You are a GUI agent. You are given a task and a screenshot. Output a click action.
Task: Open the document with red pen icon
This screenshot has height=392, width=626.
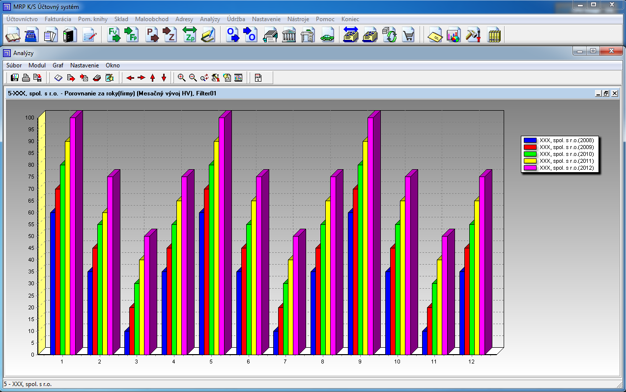click(89, 35)
